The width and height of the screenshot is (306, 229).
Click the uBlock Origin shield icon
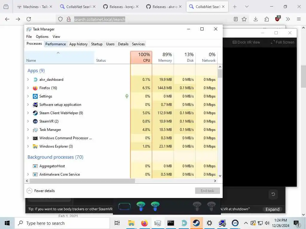278,19
